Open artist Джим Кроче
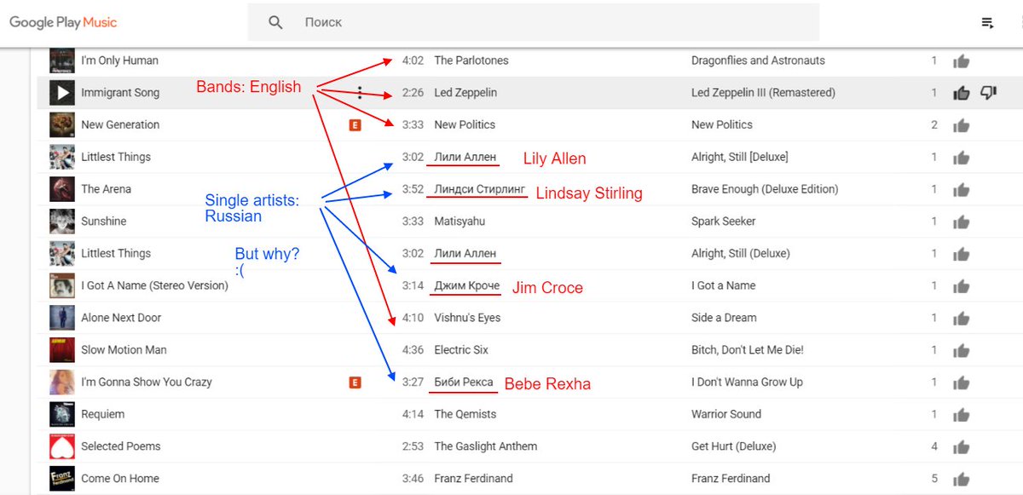1023x495 pixels. (x=466, y=285)
